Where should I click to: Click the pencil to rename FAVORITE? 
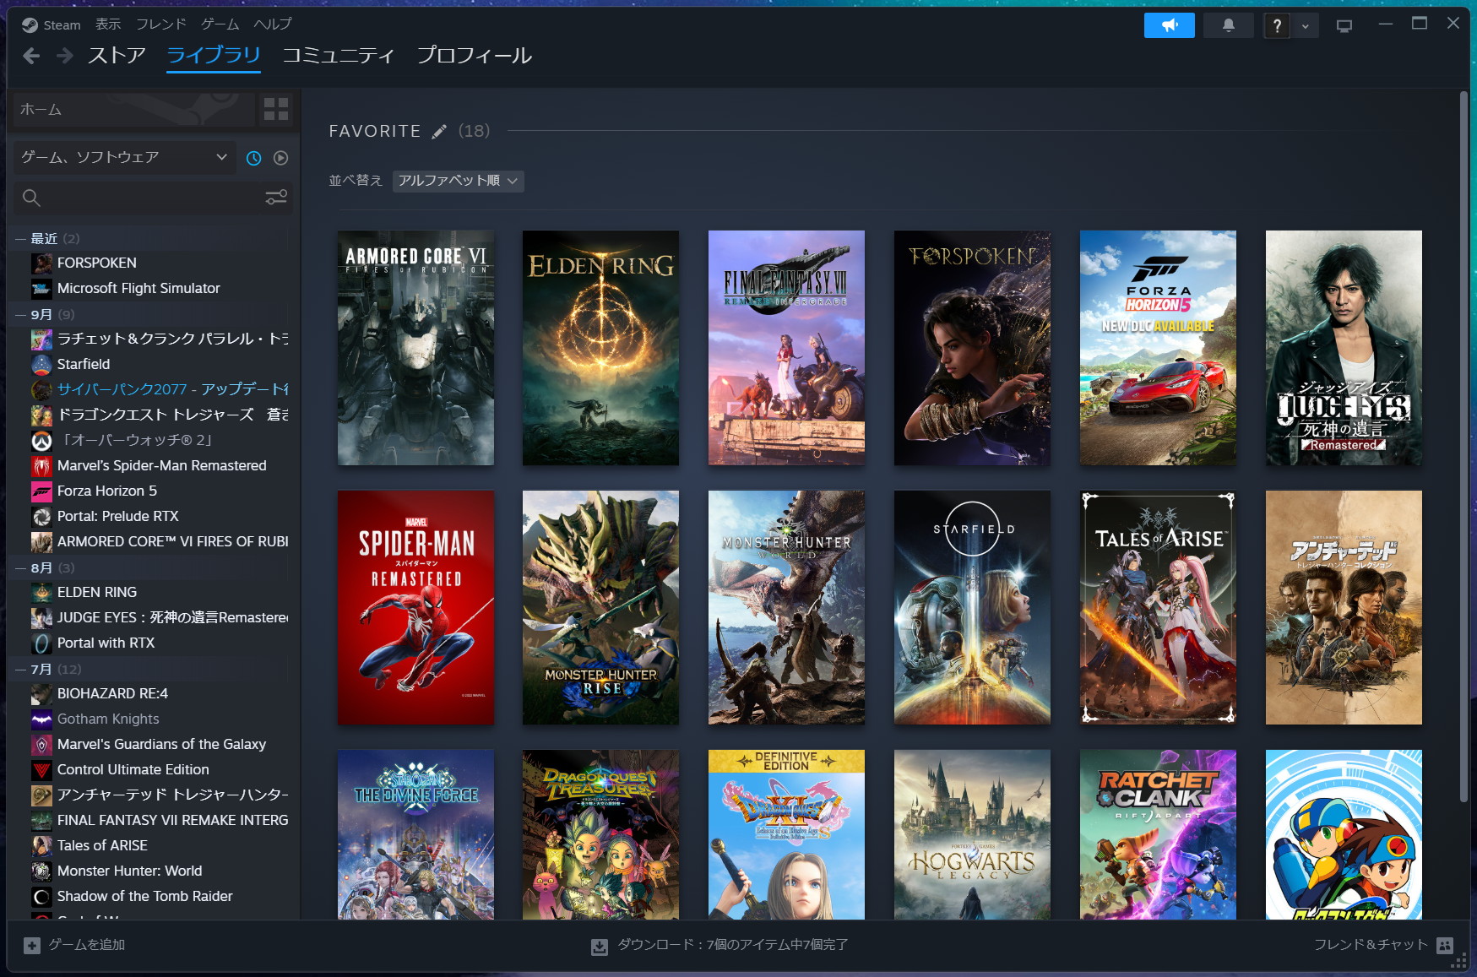pyautogui.click(x=439, y=132)
